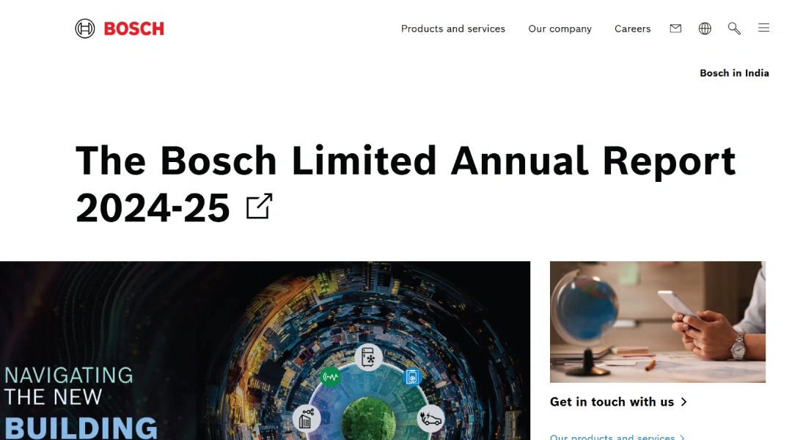Click the Bosch logo in header
This screenshot has width=792, height=440.
(x=120, y=29)
